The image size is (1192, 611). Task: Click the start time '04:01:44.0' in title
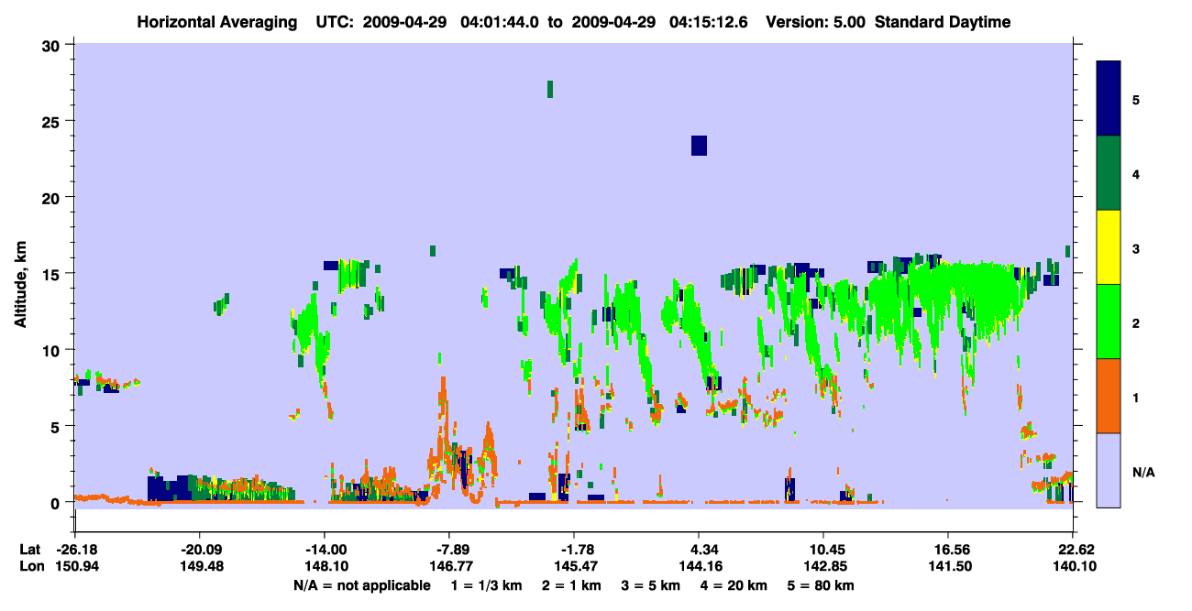(x=501, y=22)
